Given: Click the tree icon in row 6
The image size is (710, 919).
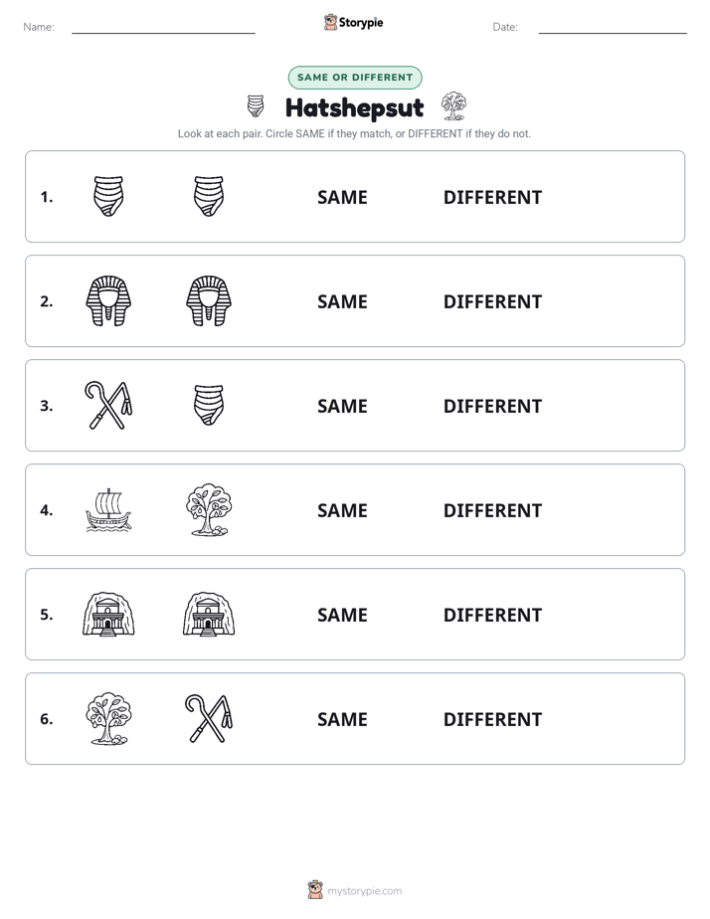Looking at the screenshot, I should (108, 718).
